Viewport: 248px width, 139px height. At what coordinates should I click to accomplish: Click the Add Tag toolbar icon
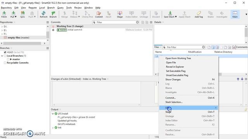[199, 15]
